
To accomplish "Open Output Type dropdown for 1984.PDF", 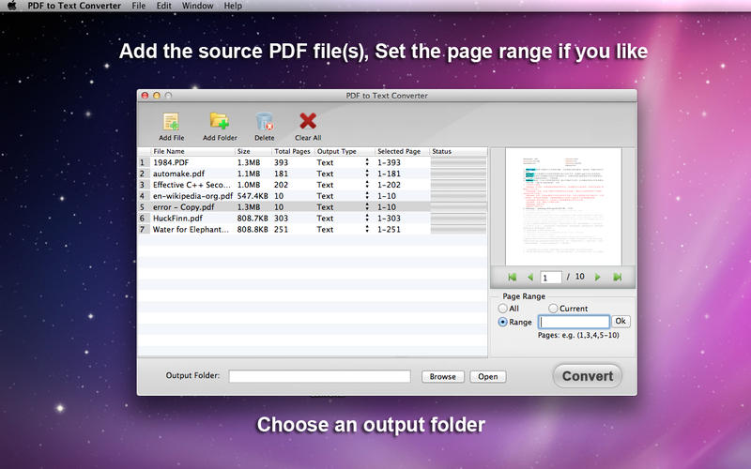I will (x=367, y=162).
